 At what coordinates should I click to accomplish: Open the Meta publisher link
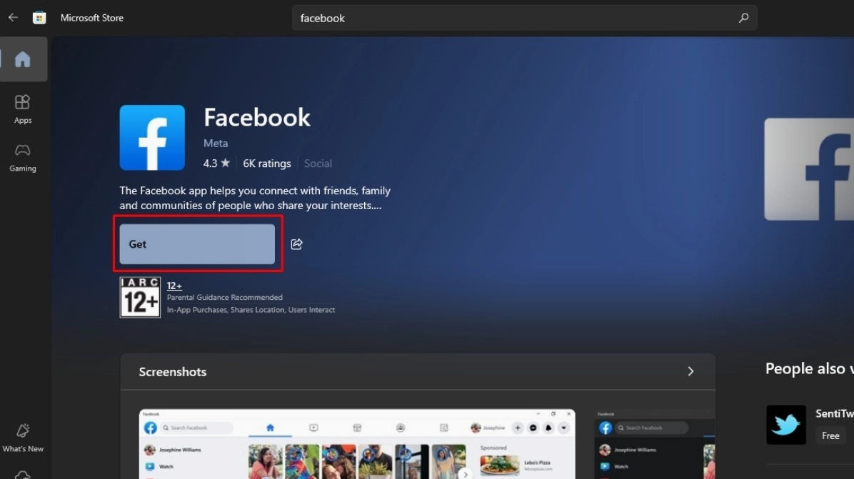[216, 143]
